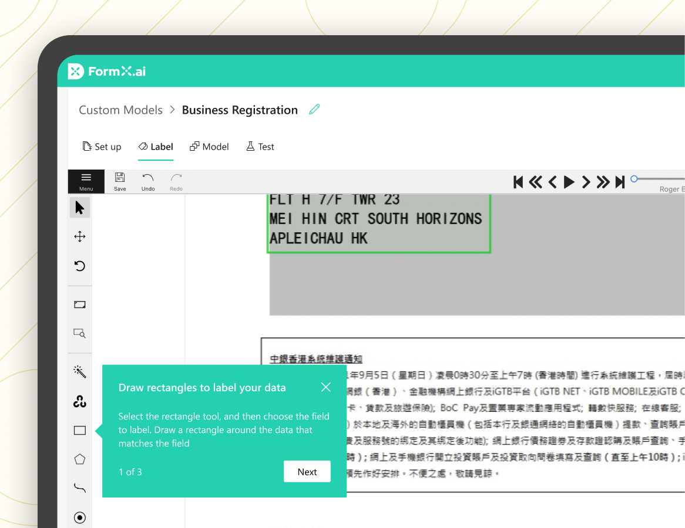Select the green labeled address box

[379, 224]
